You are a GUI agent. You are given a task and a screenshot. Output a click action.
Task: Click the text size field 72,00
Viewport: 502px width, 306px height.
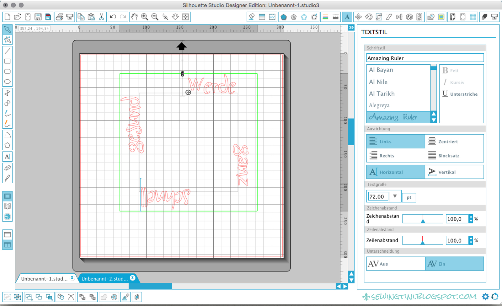(378, 196)
